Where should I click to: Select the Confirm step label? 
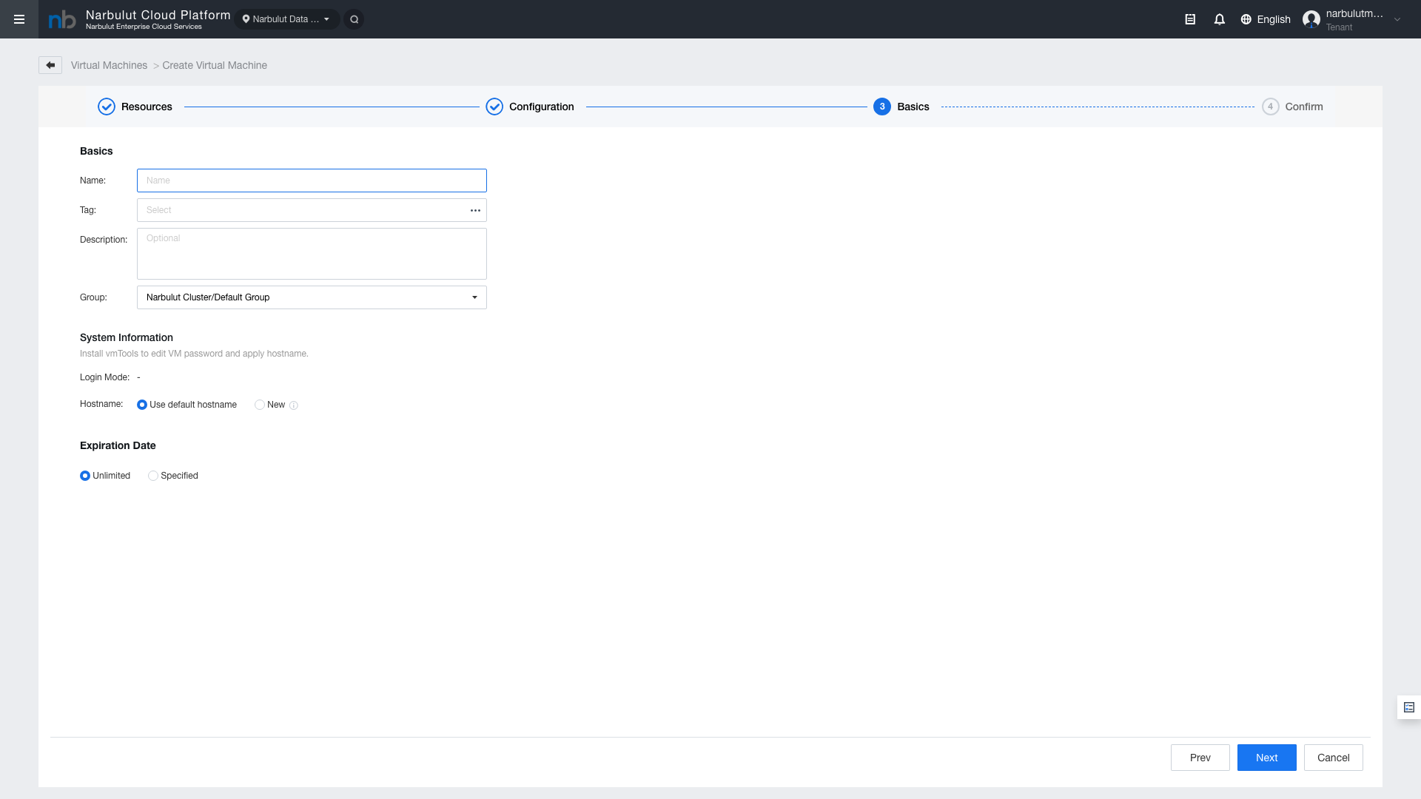pyautogui.click(x=1304, y=107)
